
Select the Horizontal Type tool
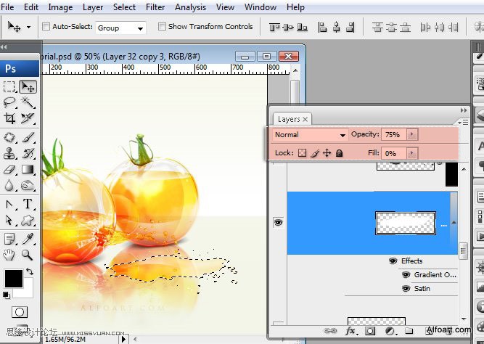28,204
